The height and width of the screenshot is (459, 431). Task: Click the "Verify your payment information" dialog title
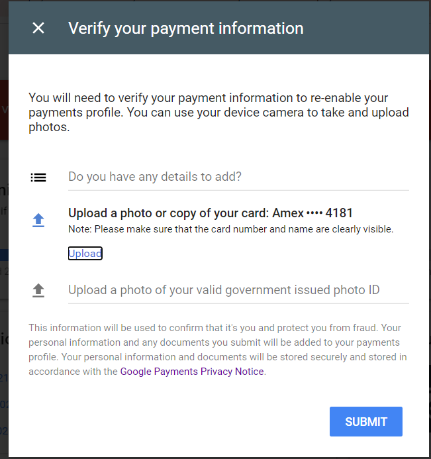(185, 28)
